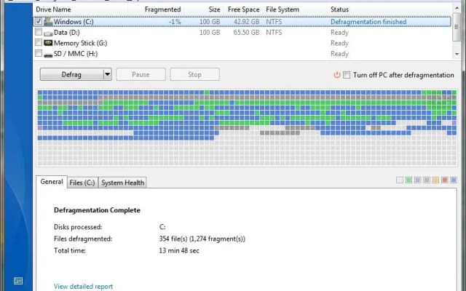
Task: Open the Files (C:) tab
Action: [82, 183]
